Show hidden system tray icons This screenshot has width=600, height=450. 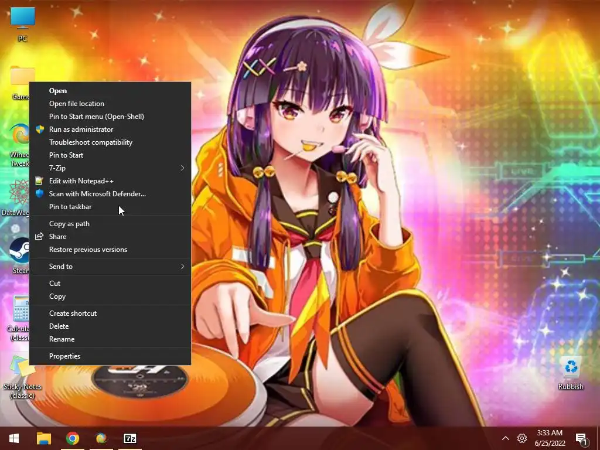(x=506, y=438)
